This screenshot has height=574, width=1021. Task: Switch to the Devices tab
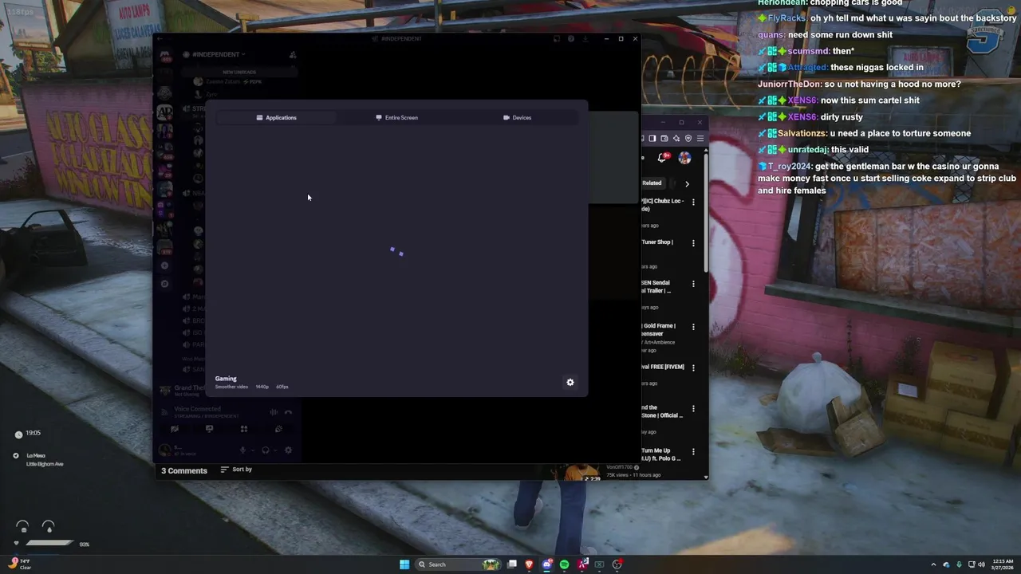[x=517, y=117]
